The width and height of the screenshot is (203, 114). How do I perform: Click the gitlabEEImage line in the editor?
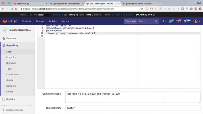coord(70,28)
